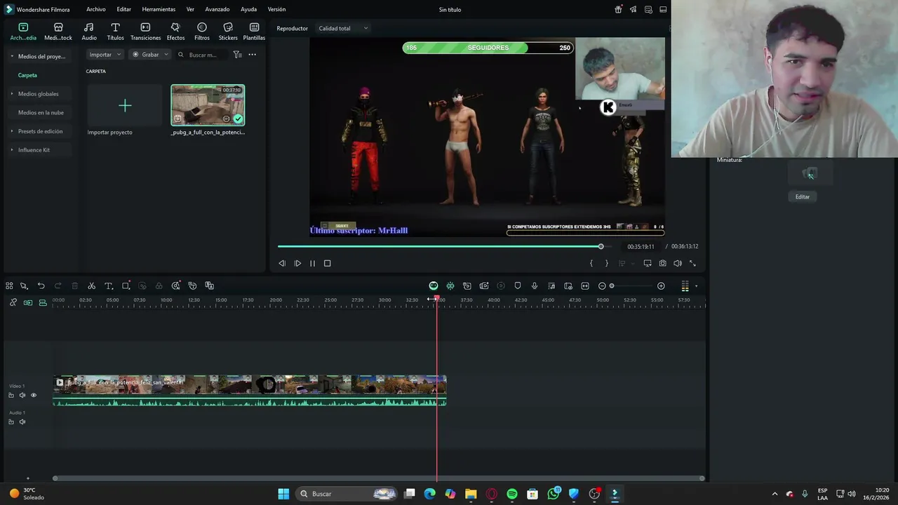Open the filter icon in media panel

pyautogui.click(x=237, y=55)
